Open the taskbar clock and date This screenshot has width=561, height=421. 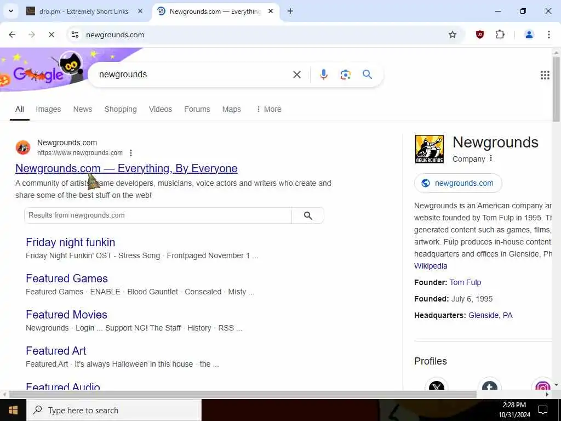click(x=514, y=410)
